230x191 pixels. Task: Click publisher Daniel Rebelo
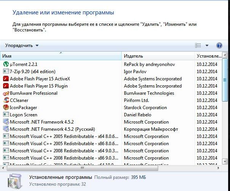click(x=138, y=115)
